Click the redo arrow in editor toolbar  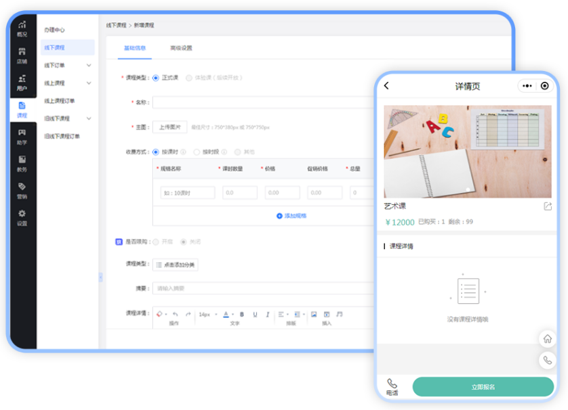click(x=188, y=314)
